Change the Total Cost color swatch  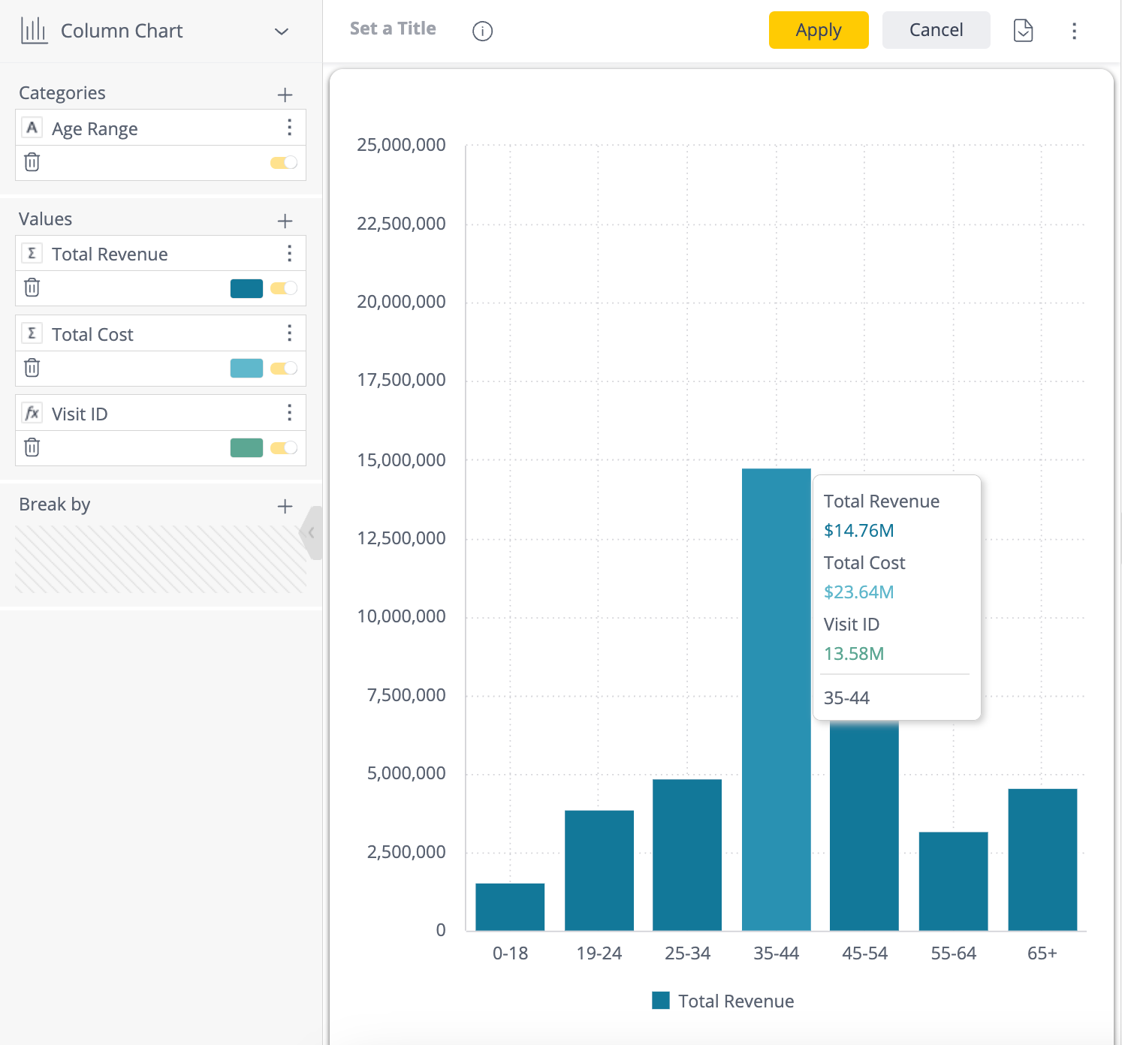point(246,368)
